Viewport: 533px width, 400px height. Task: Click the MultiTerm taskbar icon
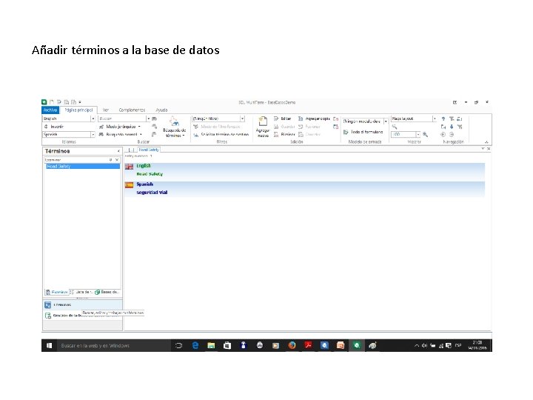[356, 345]
